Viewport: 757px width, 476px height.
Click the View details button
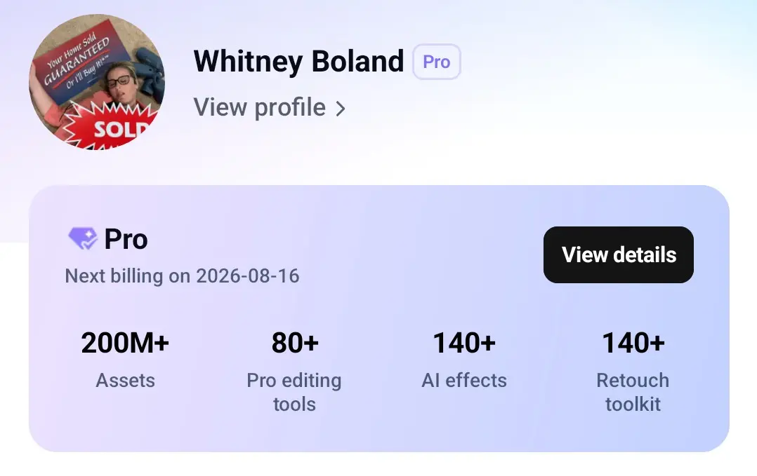coord(619,254)
